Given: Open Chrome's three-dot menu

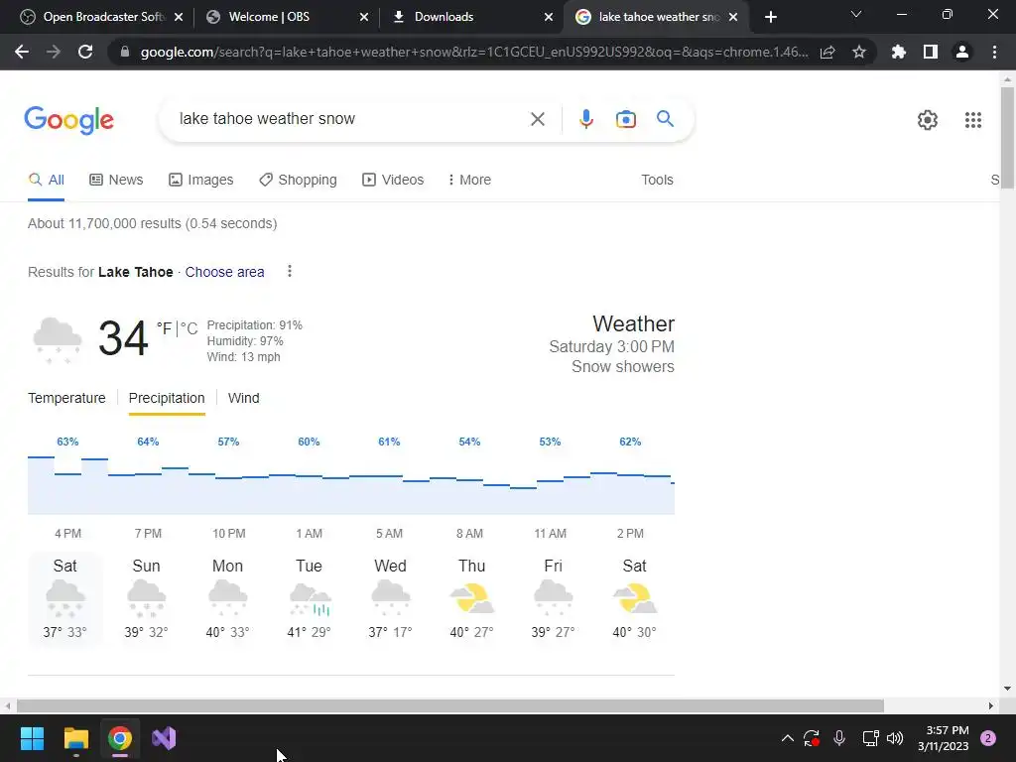Looking at the screenshot, I should pyautogui.click(x=994, y=52).
